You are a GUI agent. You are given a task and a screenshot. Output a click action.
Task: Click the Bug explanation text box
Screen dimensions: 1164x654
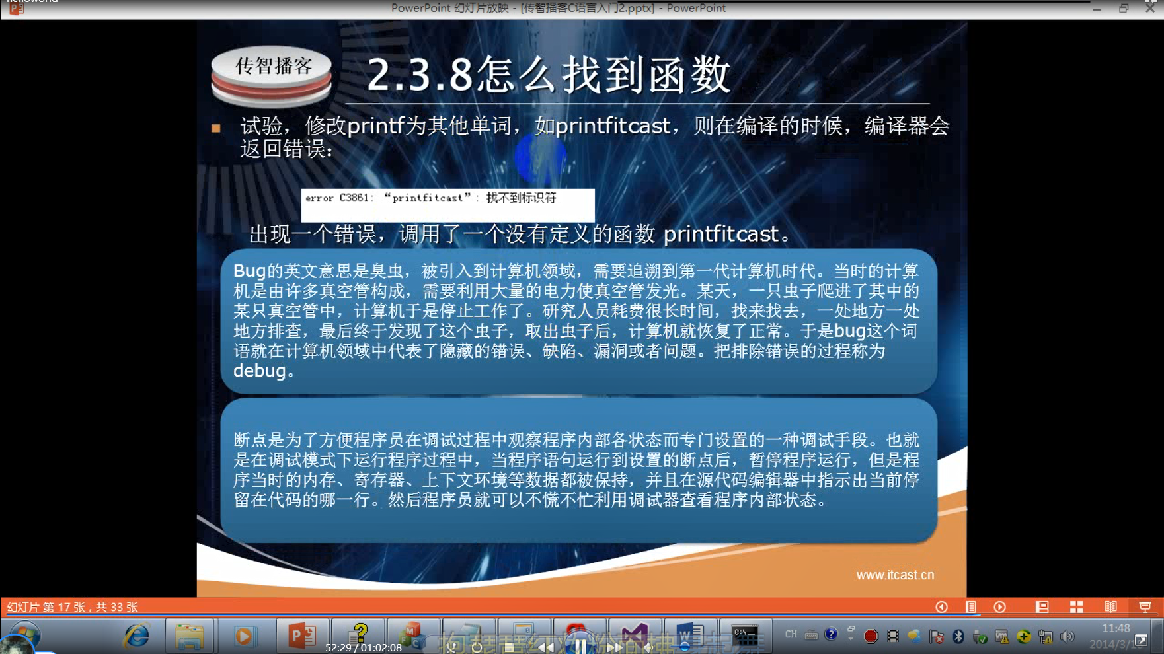578,321
